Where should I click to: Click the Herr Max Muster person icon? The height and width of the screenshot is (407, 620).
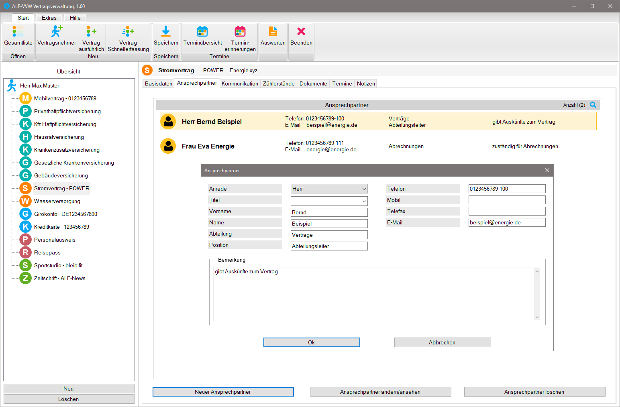12,85
